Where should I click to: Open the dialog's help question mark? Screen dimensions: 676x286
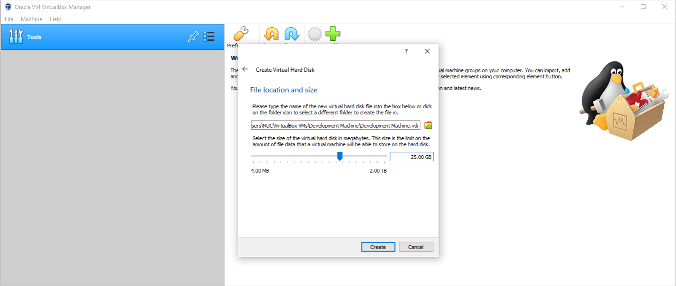click(406, 52)
